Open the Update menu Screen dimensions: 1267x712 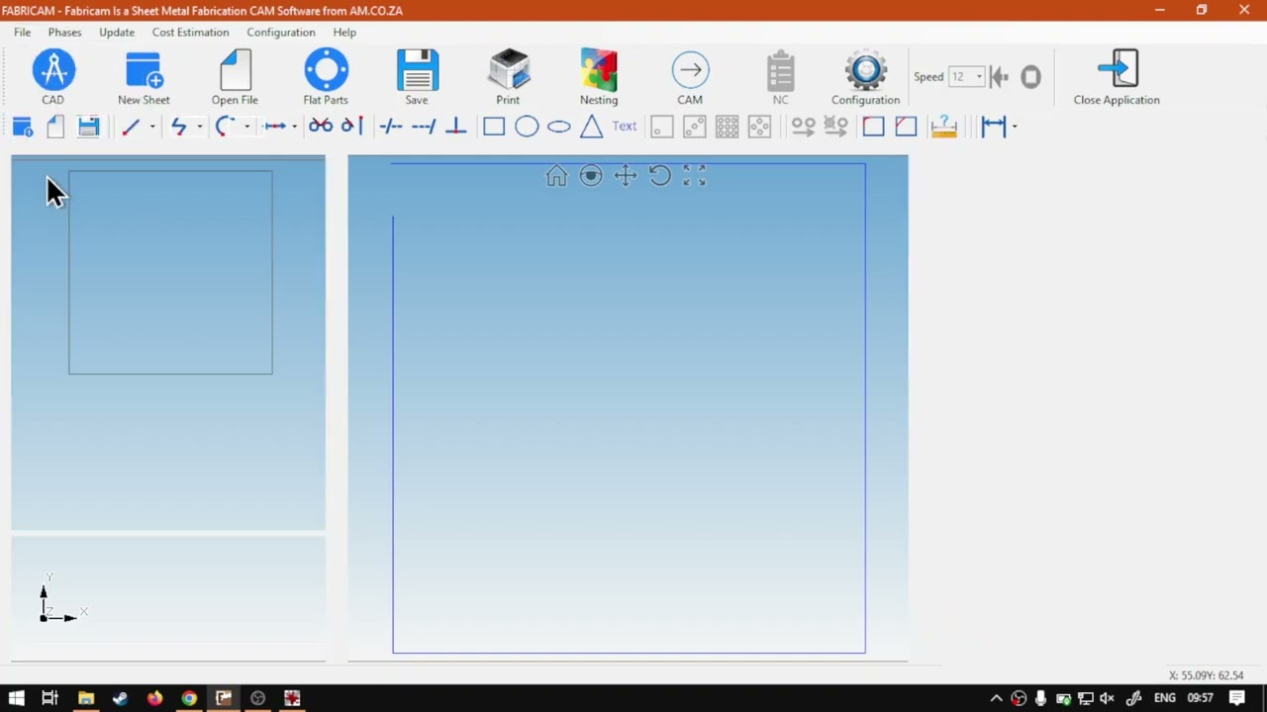(x=117, y=32)
